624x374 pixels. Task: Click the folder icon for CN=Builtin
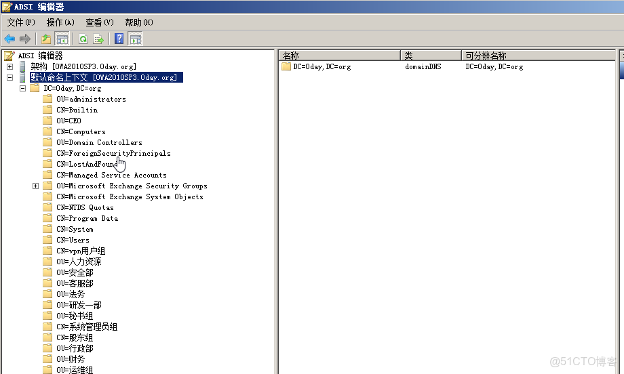point(47,109)
